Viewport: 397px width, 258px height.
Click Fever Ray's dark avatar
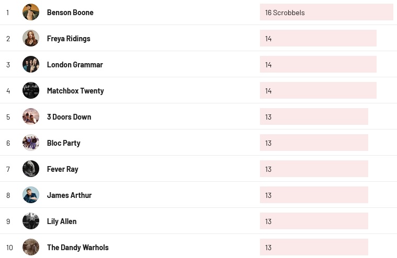coord(31,169)
